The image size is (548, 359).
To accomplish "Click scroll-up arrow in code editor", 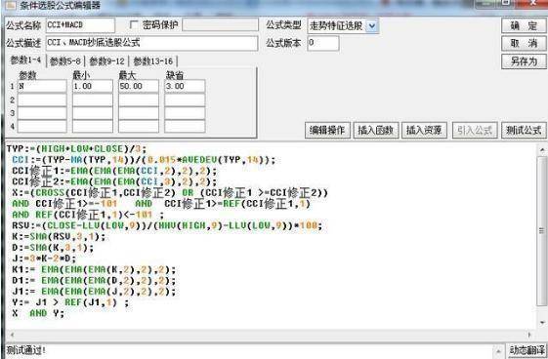I will [x=542, y=150].
